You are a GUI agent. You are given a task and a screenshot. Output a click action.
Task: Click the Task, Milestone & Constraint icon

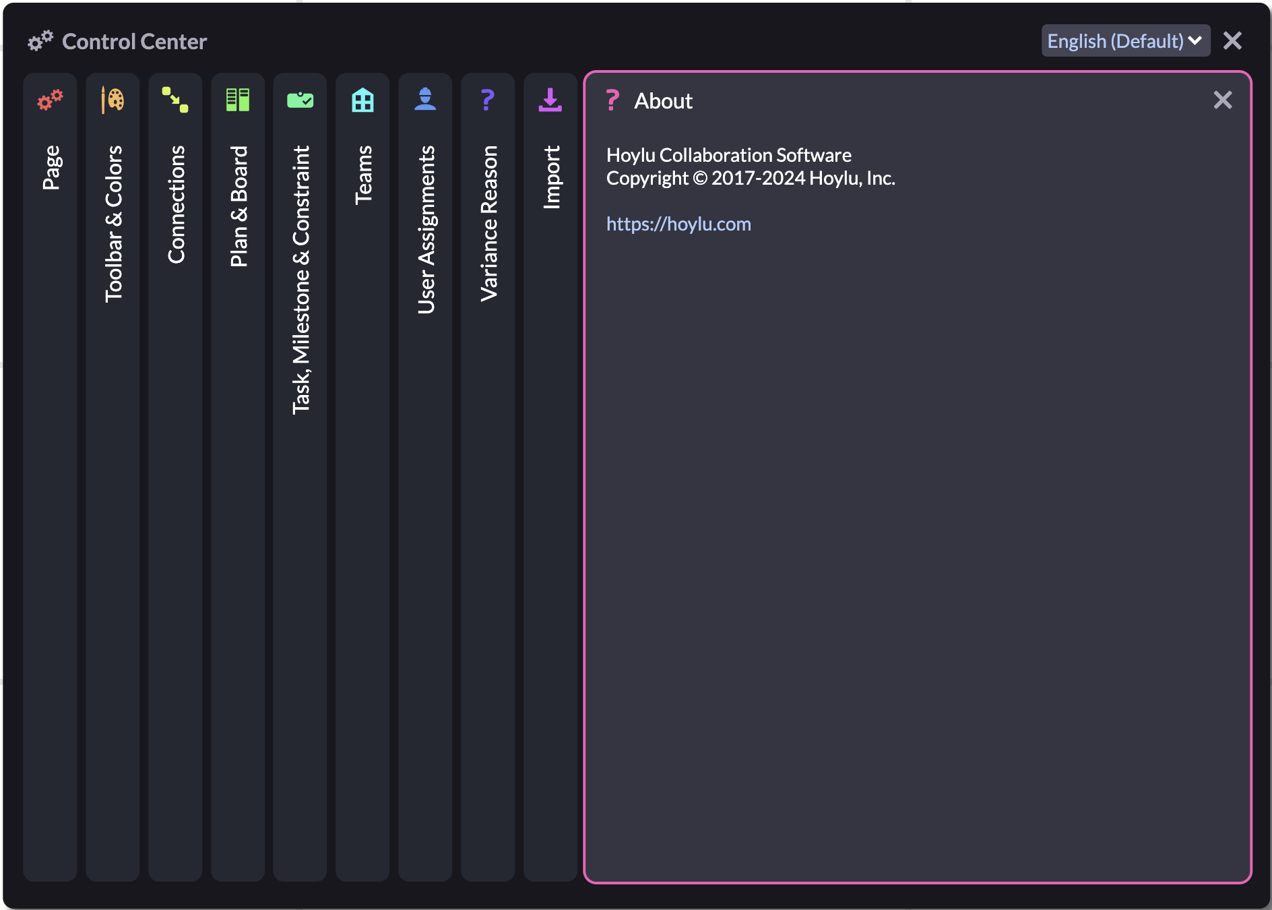click(300, 100)
